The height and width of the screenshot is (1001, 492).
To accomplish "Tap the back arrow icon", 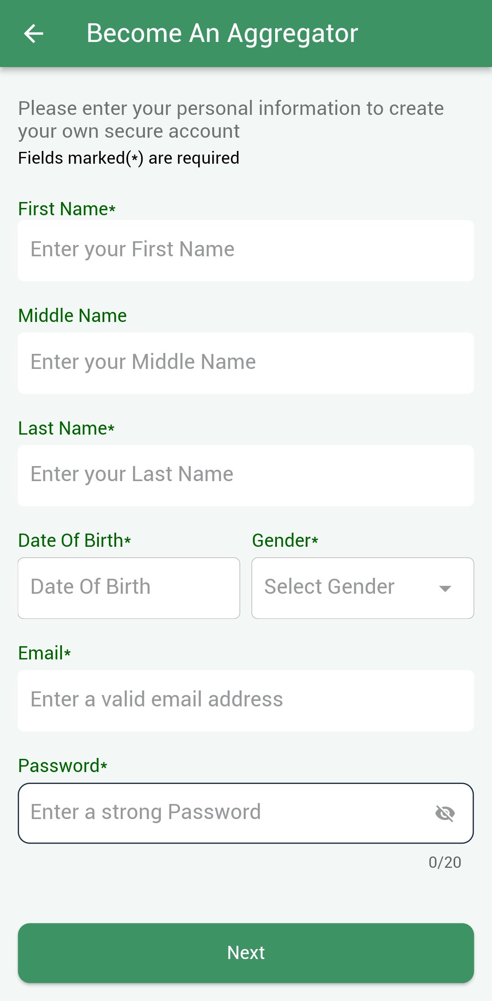I will click(34, 33).
